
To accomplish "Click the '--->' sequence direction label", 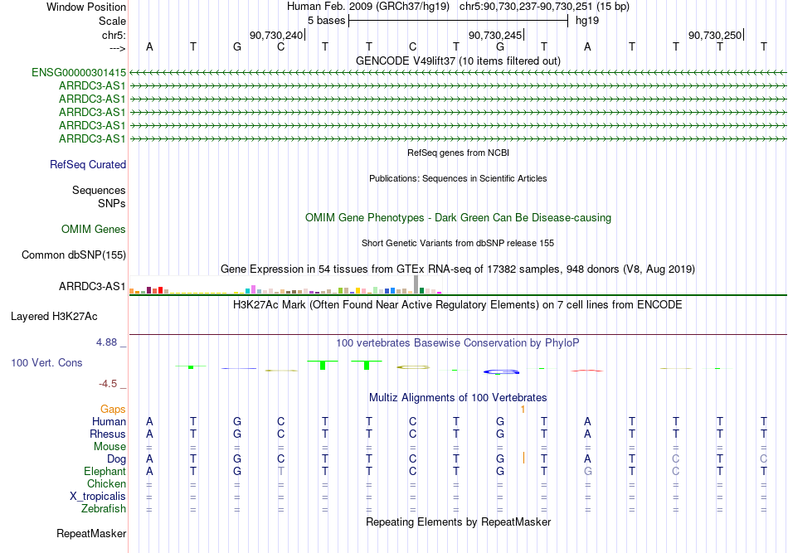I will click(118, 48).
